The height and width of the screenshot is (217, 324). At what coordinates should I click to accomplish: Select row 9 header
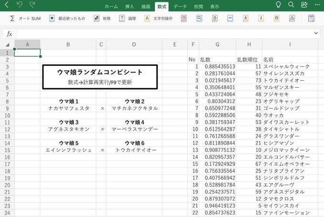point(7,108)
